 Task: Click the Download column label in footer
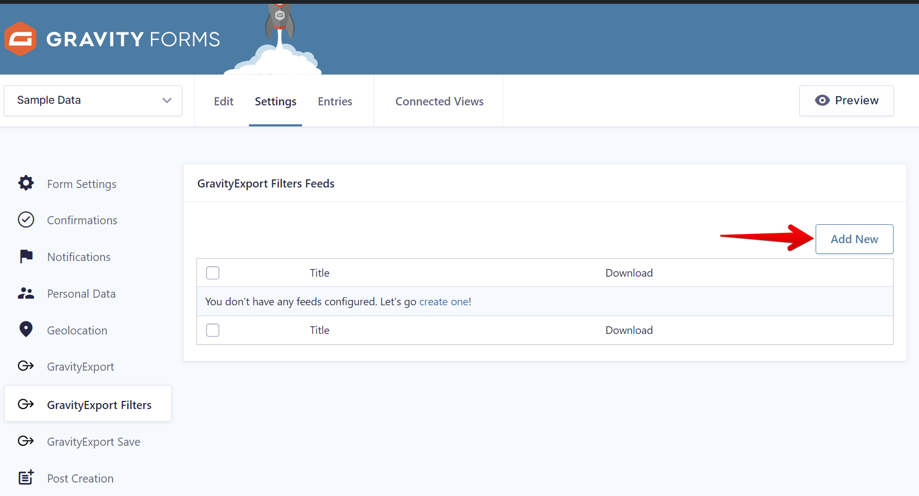[x=629, y=330]
